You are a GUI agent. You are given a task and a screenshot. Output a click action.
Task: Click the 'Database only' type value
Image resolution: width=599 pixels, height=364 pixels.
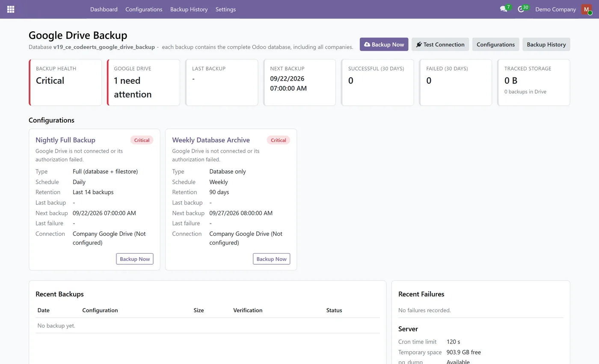coord(228,172)
